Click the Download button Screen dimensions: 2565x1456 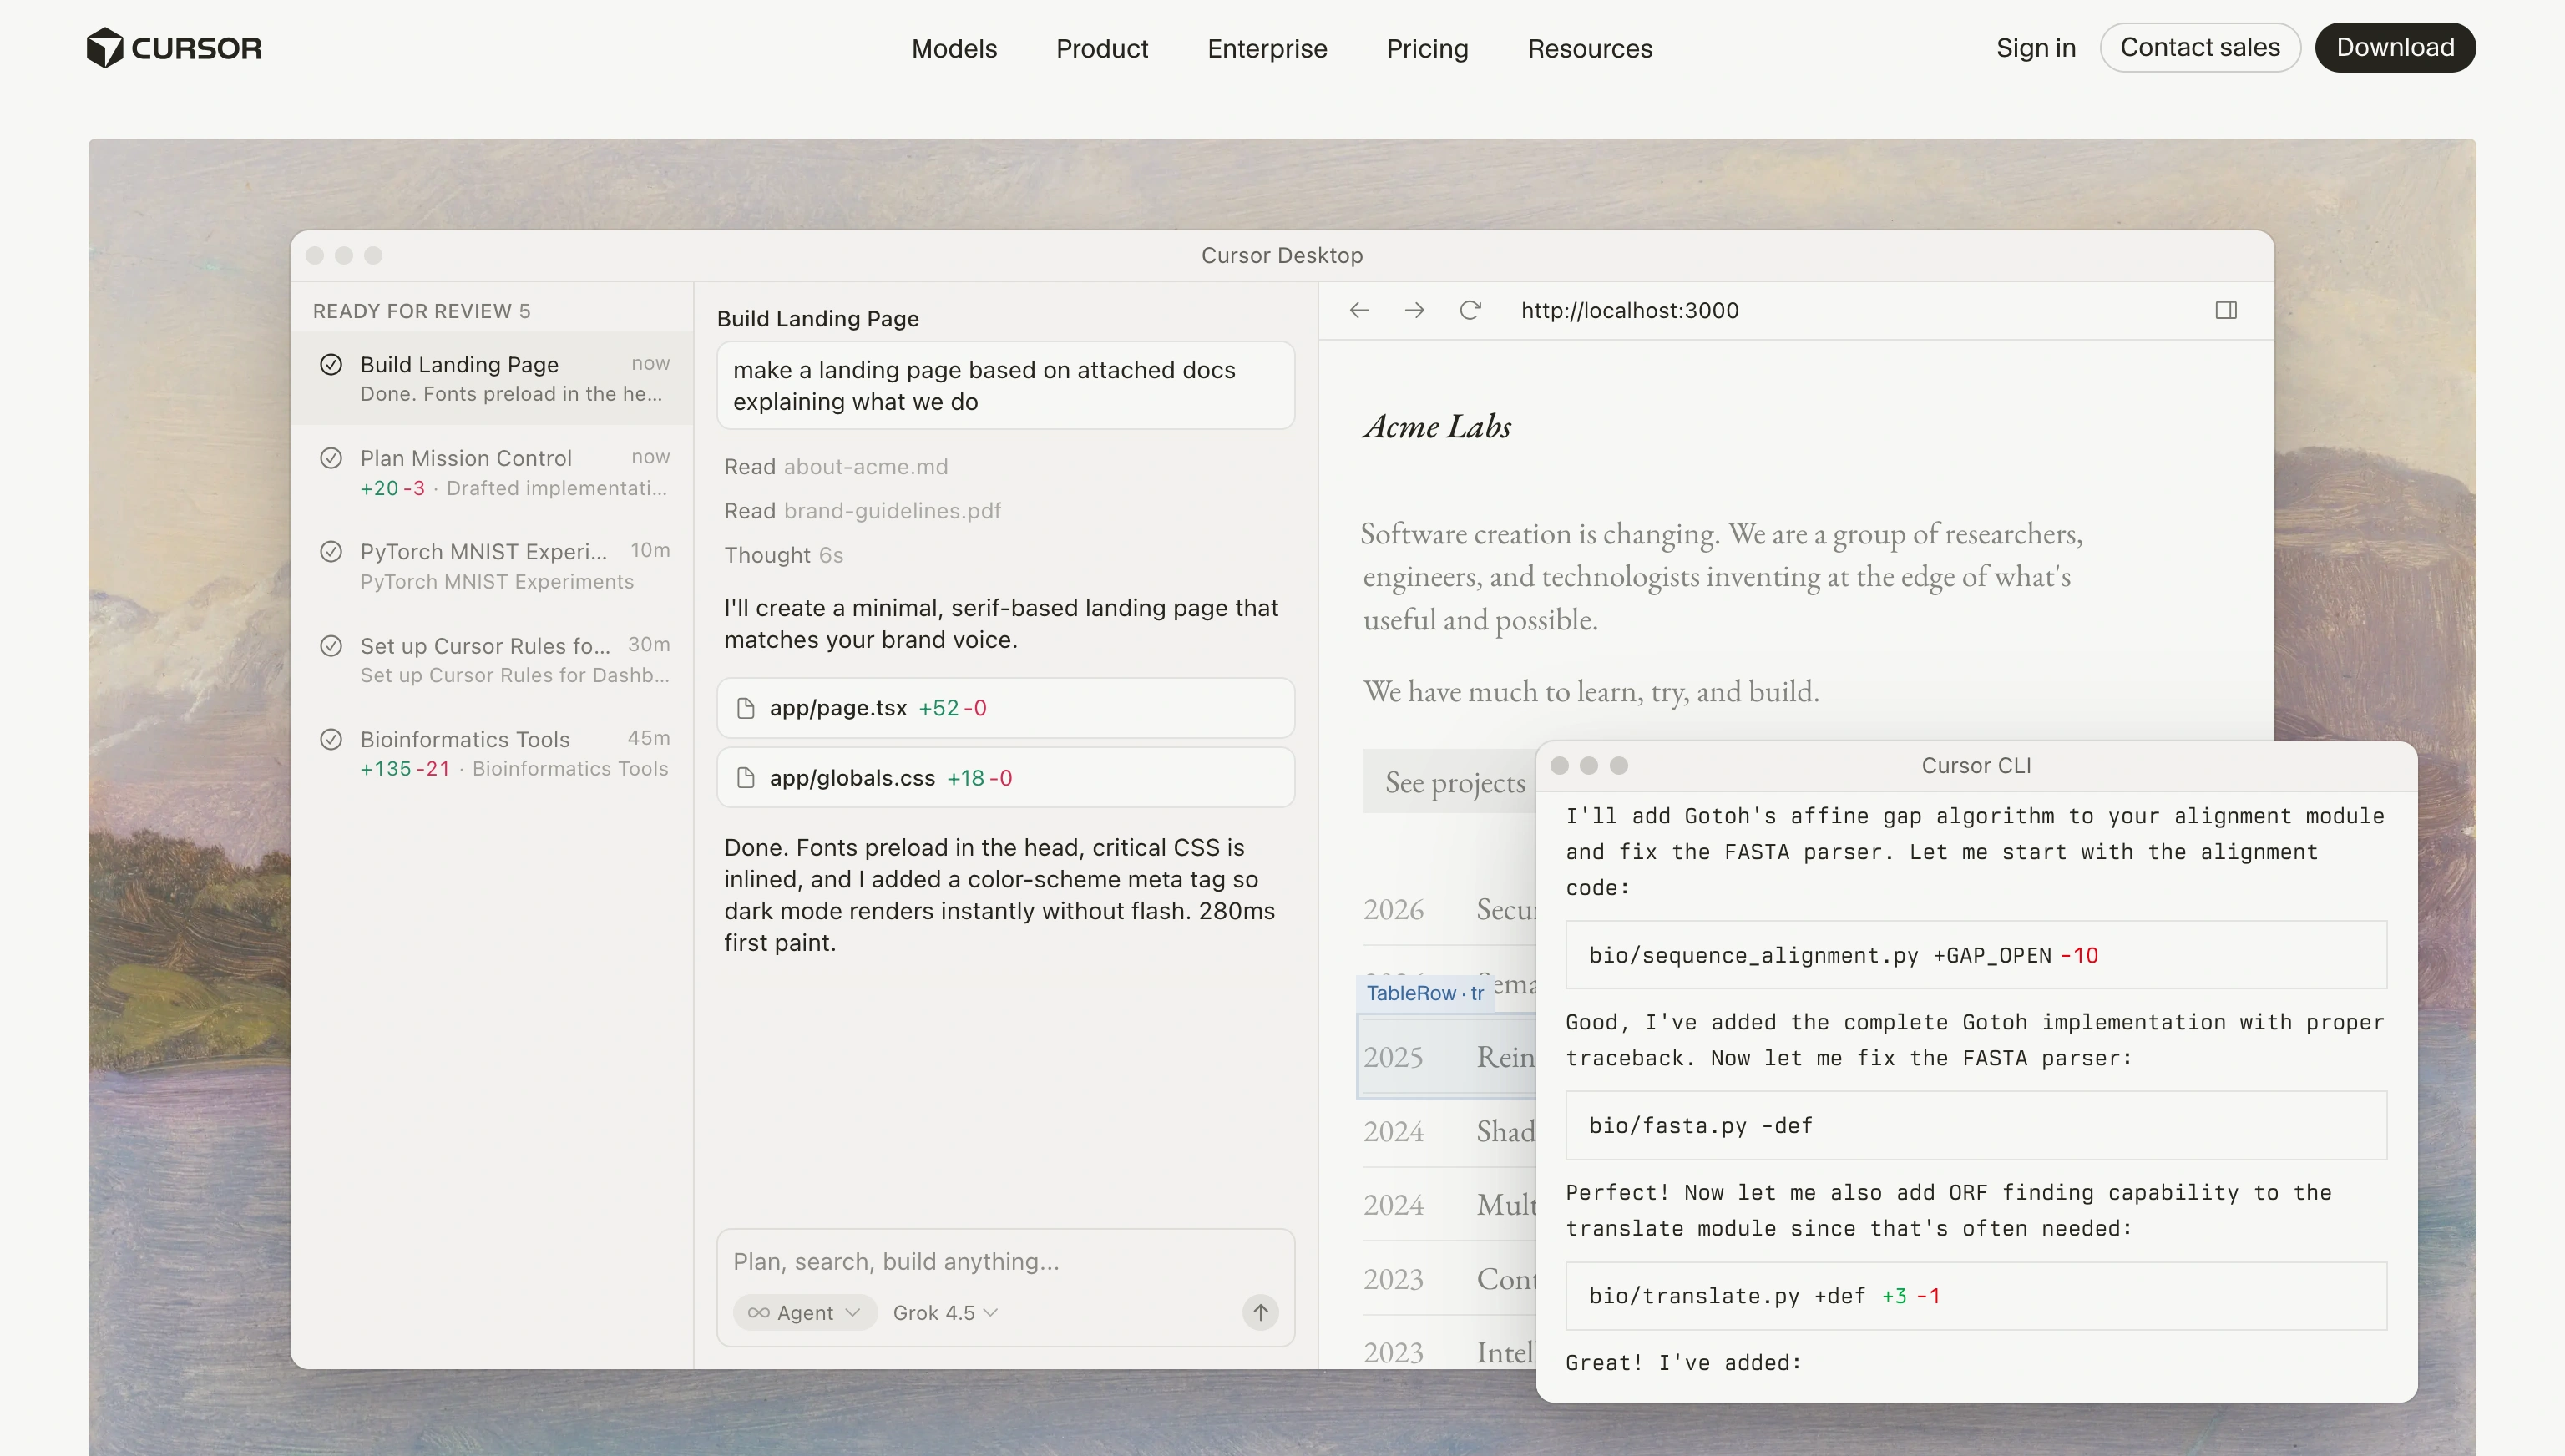pyautogui.click(x=2395, y=47)
